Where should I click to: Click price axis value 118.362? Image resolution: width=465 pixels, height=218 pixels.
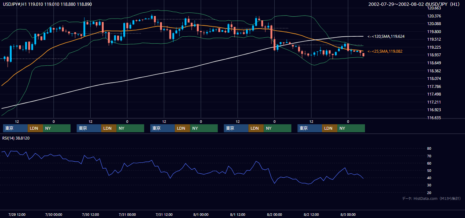click(x=434, y=71)
